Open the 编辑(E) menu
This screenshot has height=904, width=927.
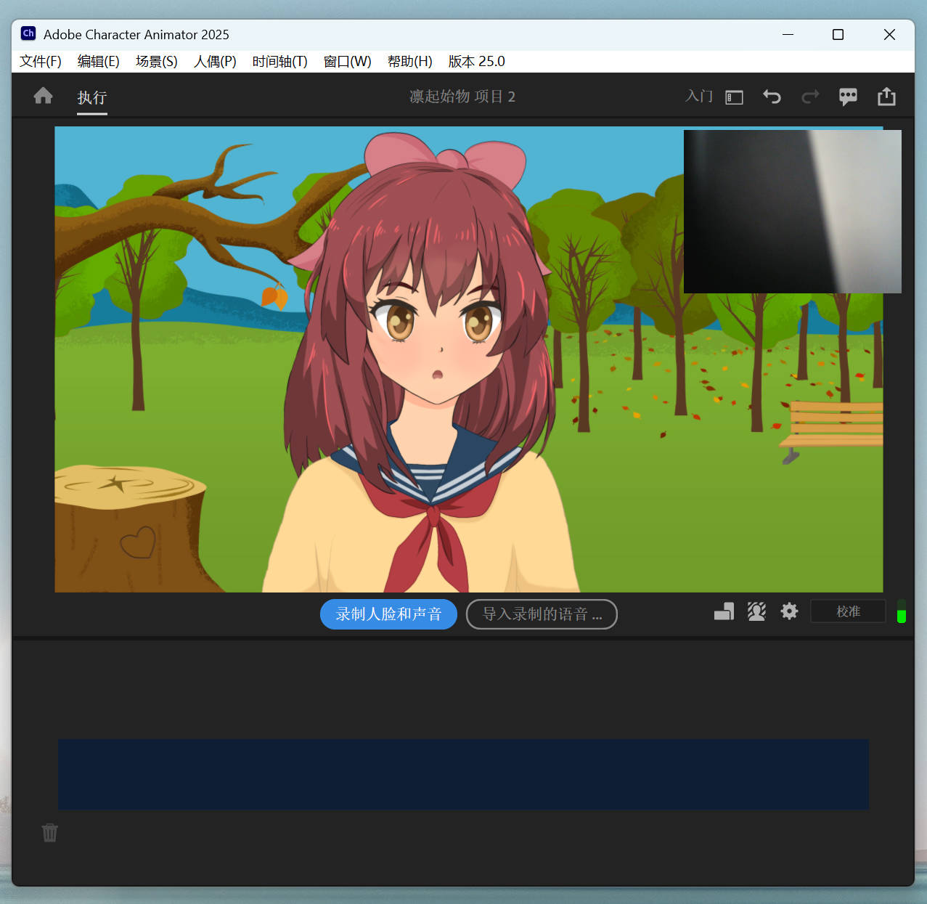tap(98, 61)
